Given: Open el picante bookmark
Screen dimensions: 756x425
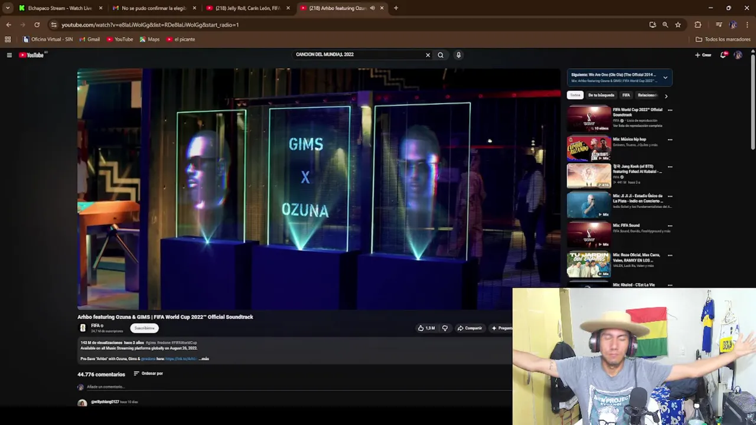Looking at the screenshot, I should point(181,40).
